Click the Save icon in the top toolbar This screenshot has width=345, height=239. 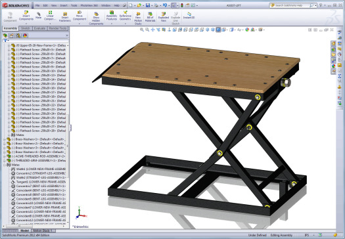(x=148, y=5)
